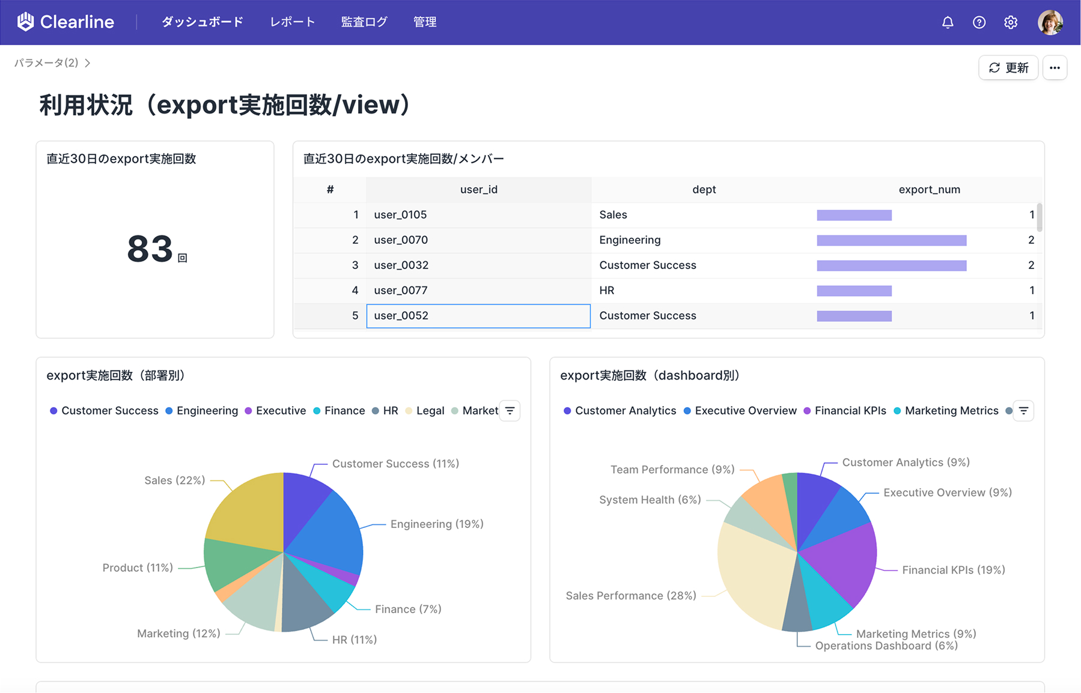Click user_0070's export_num bar

point(891,240)
